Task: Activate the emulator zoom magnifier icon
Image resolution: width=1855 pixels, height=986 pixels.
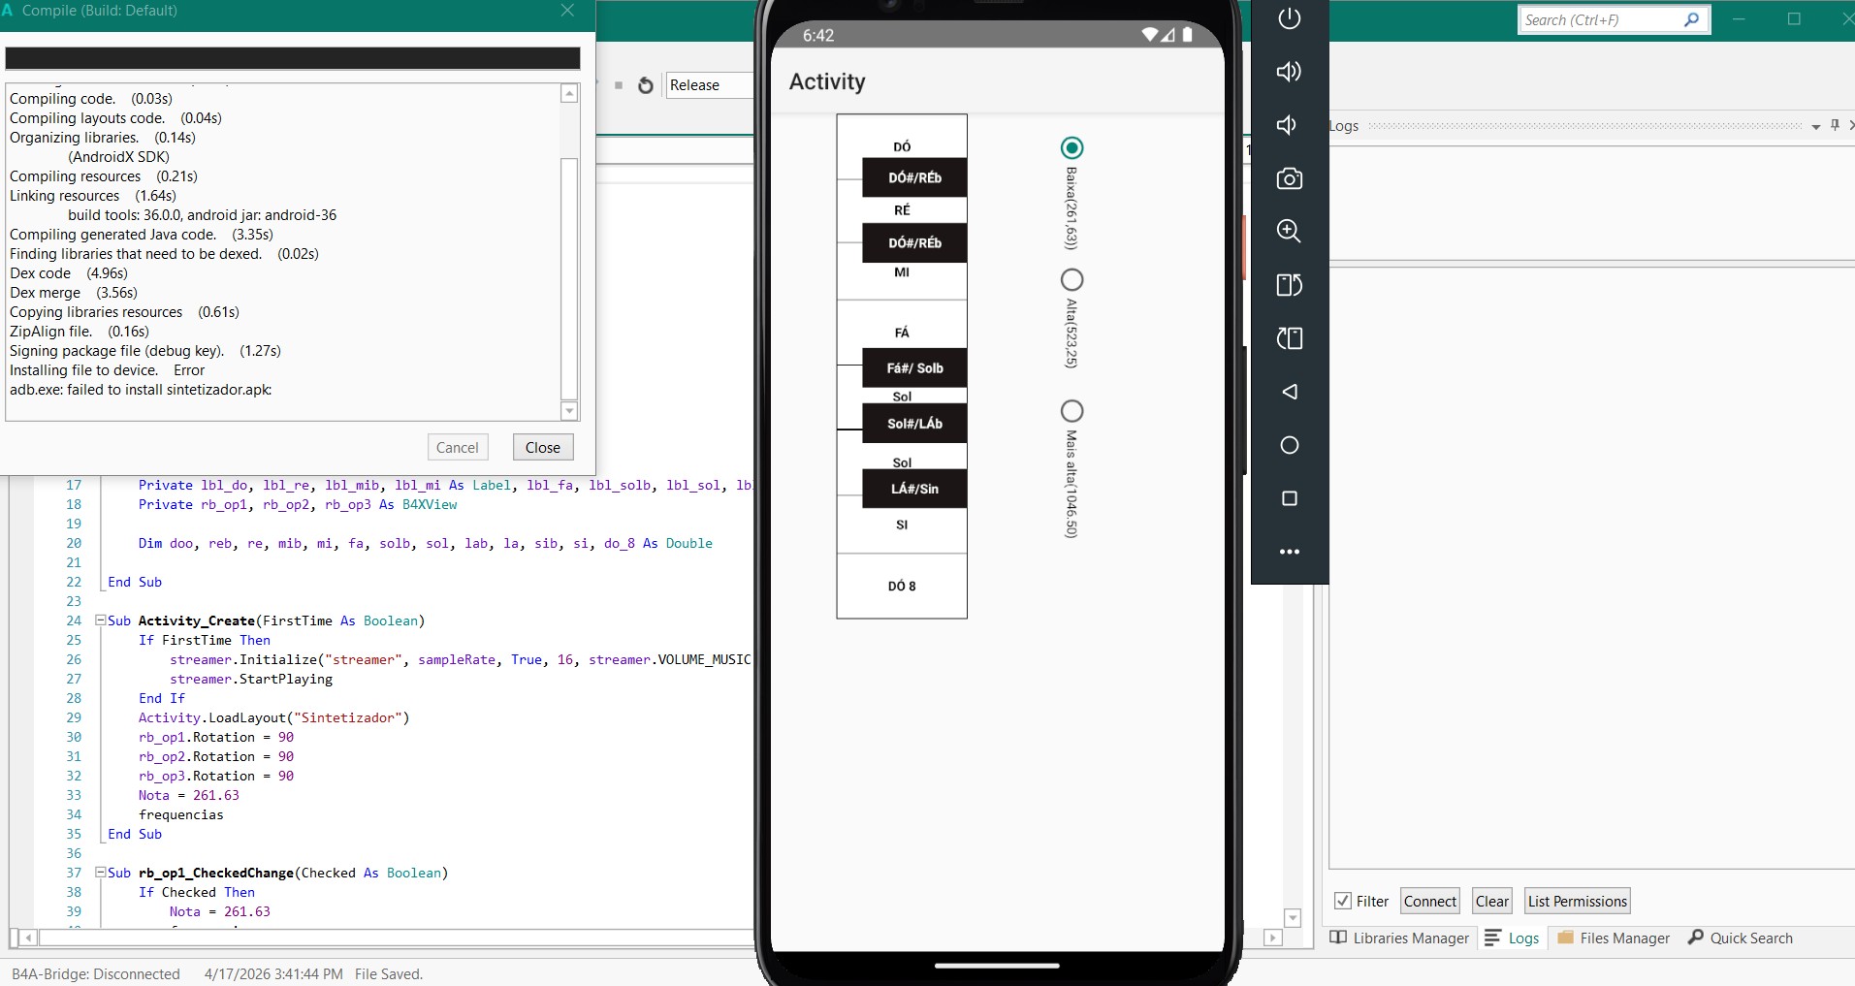Action: click(x=1289, y=231)
